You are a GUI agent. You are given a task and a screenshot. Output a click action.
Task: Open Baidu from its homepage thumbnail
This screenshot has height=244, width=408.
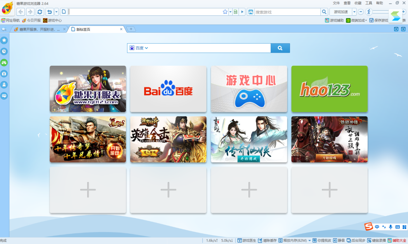(x=168, y=89)
